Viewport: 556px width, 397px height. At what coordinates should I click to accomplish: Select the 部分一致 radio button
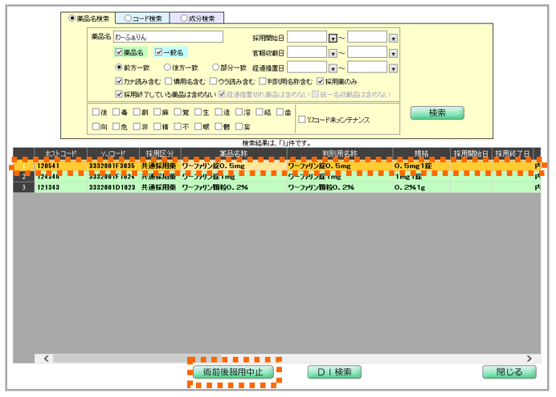pos(215,68)
